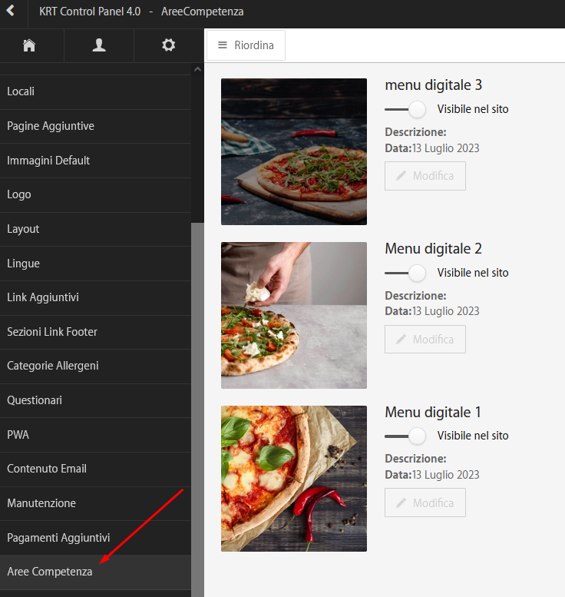The width and height of the screenshot is (565, 597).
Task: Open the Menu digitale 2 pizza thumbnail
Action: 294,315
